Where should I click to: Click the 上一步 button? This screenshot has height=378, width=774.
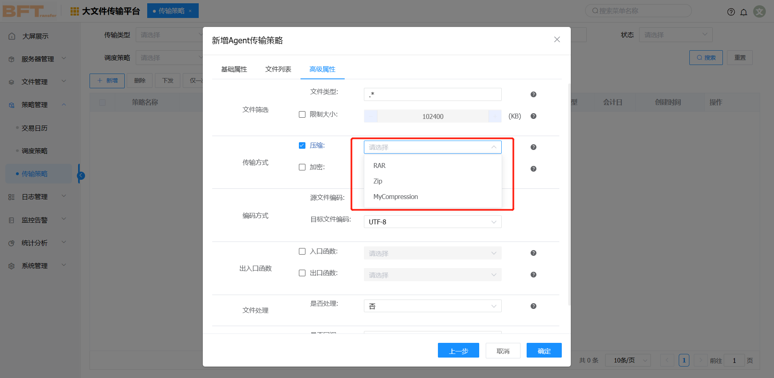click(458, 351)
